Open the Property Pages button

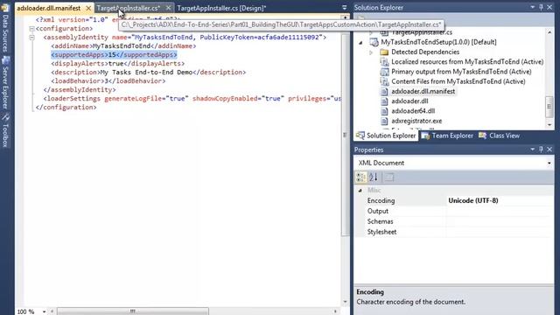[389, 177]
